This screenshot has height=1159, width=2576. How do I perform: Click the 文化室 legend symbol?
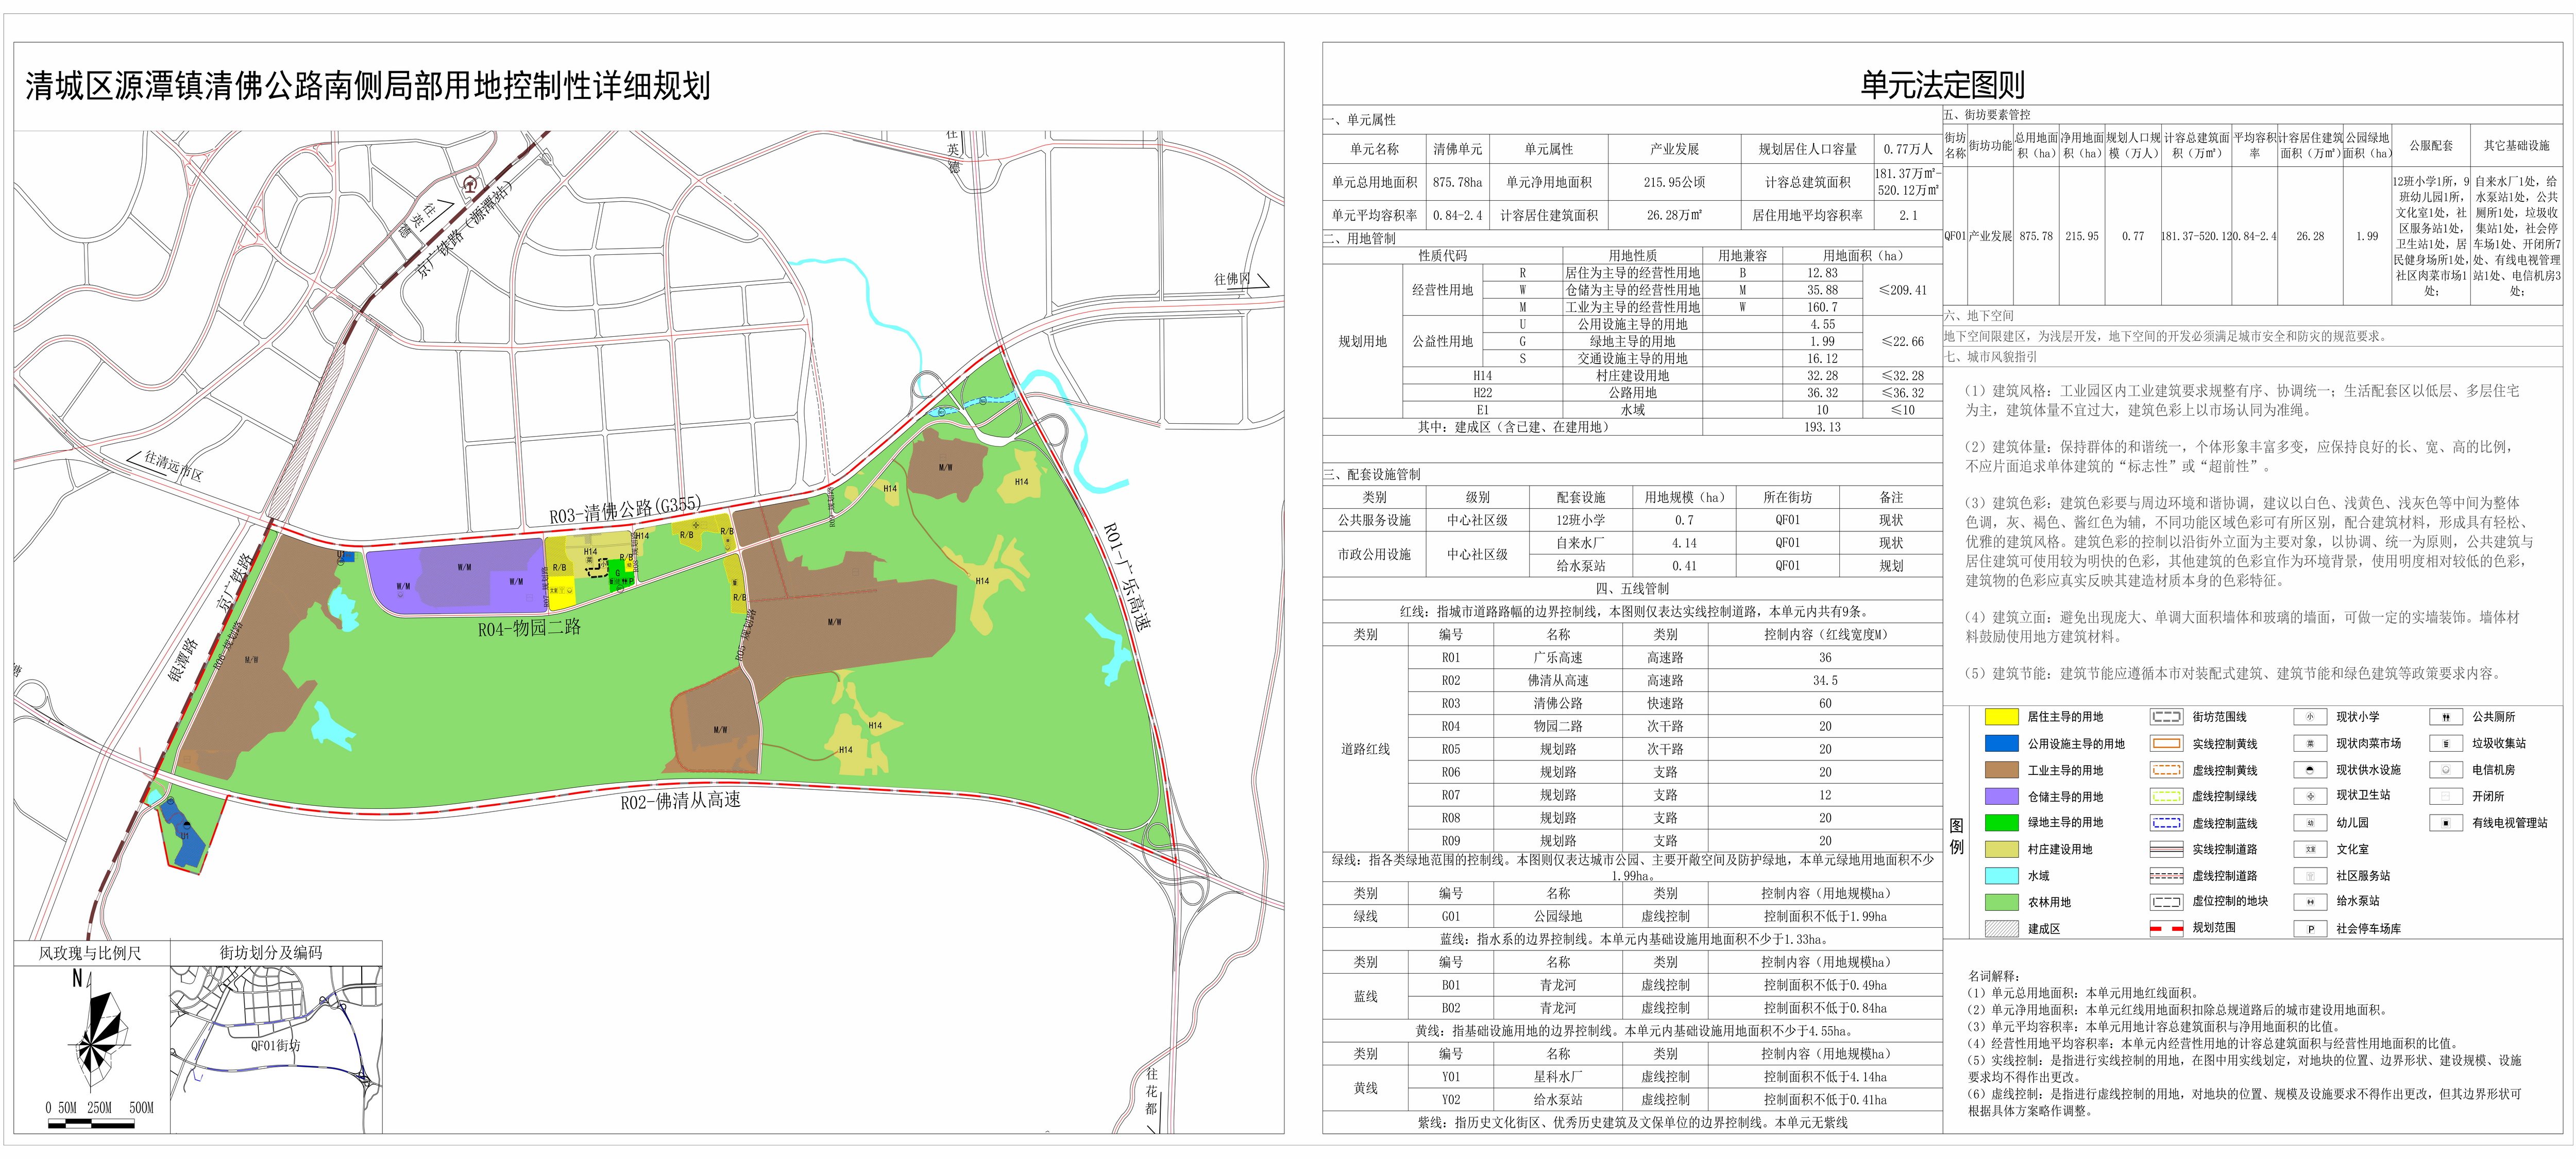[2310, 849]
